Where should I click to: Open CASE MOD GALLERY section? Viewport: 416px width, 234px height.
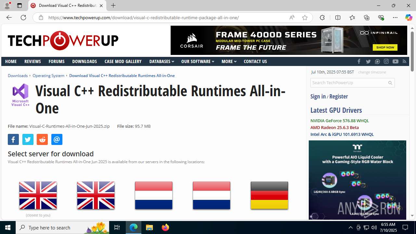point(123,61)
